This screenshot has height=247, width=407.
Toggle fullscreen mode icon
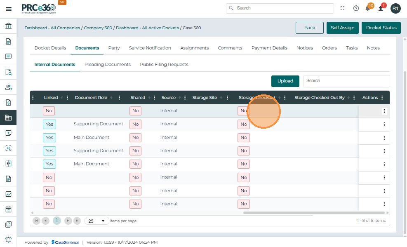(342, 8)
